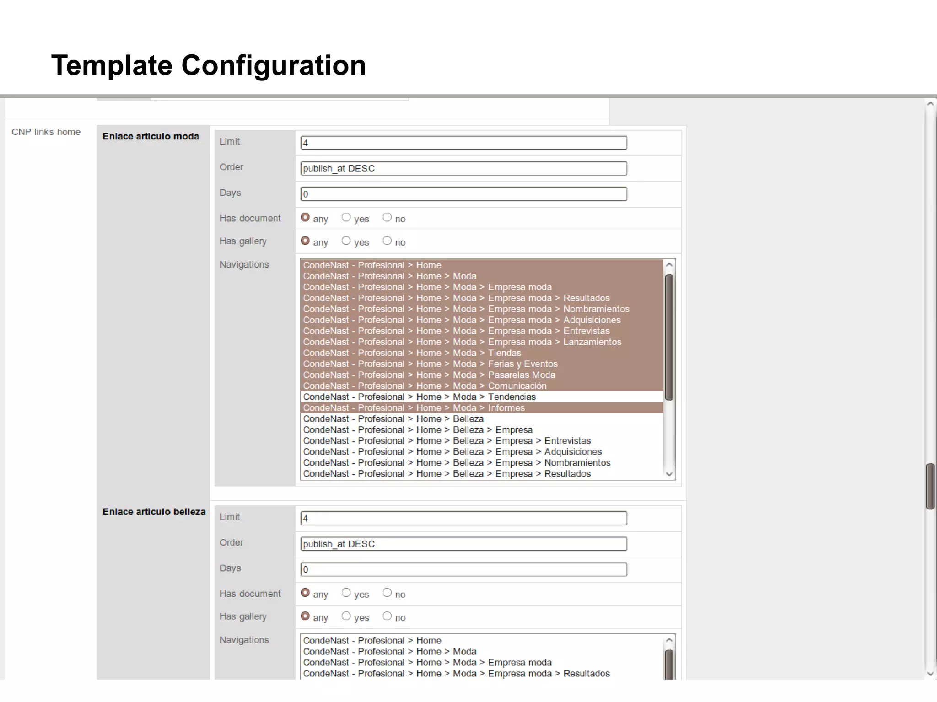937x702 pixels.
Task: Select 'no' for Has gallery in Enlace articulo belleza
Action: pyautogui.click(x=387, y=616)
